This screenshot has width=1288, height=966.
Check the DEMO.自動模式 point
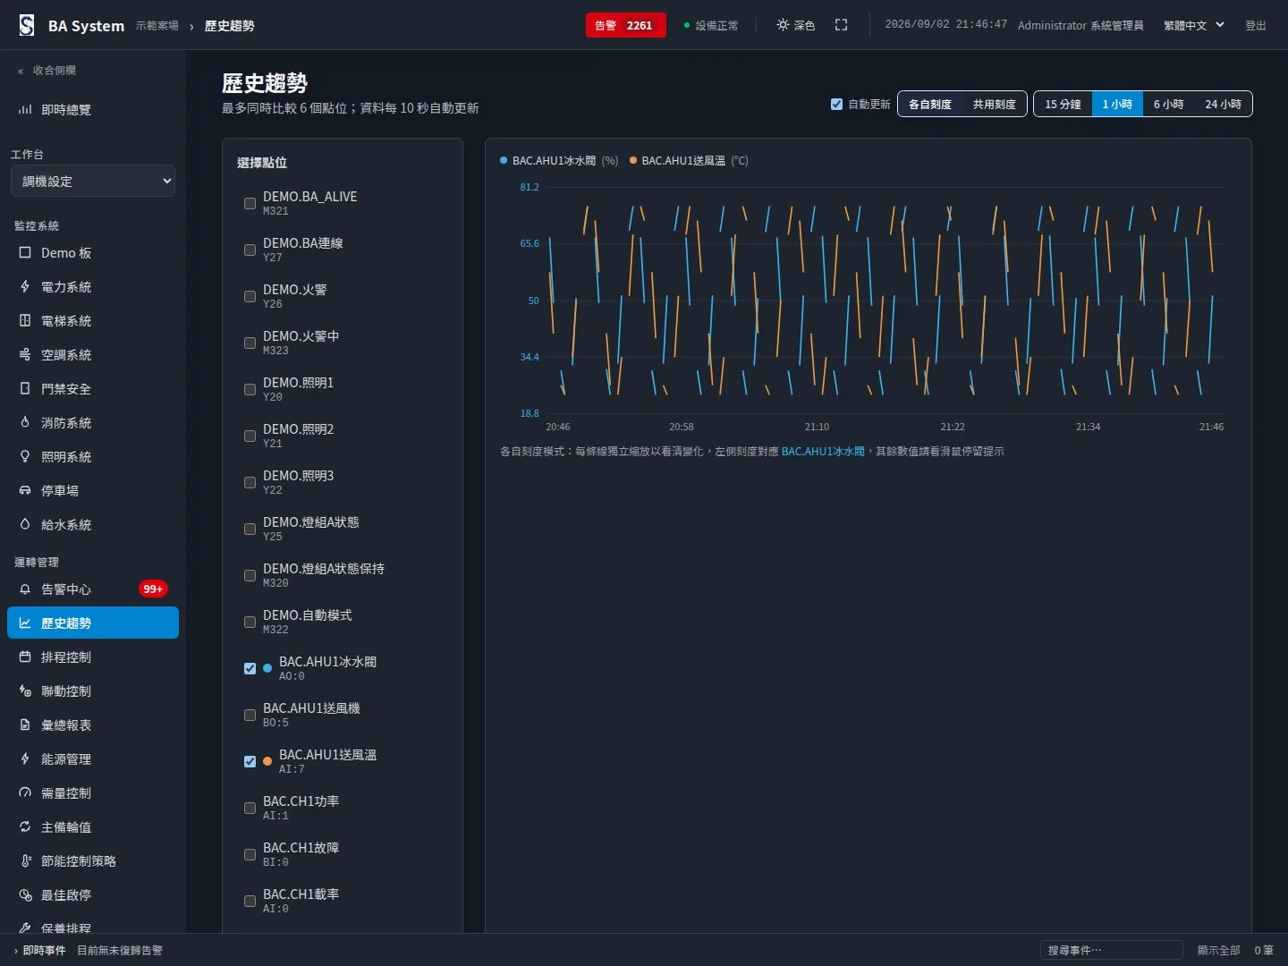(250, 622)
